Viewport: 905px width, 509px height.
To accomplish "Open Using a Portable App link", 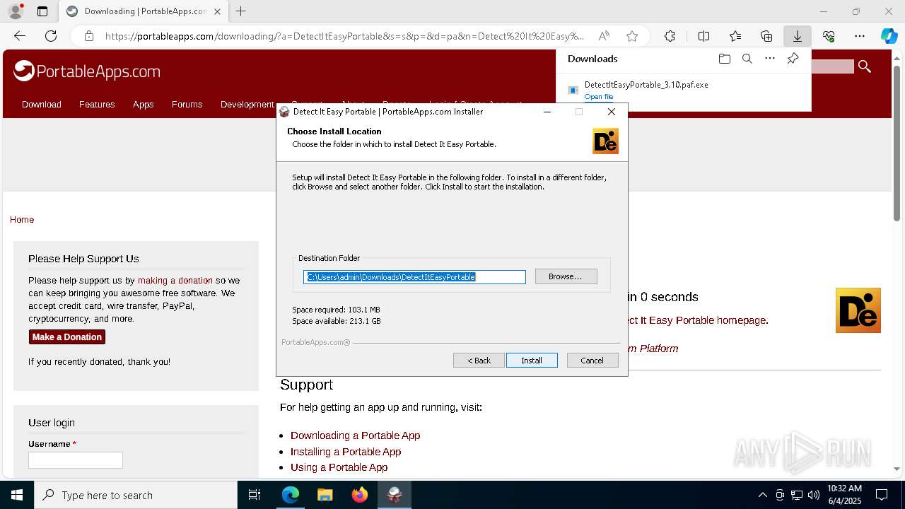I will (339, 467).
